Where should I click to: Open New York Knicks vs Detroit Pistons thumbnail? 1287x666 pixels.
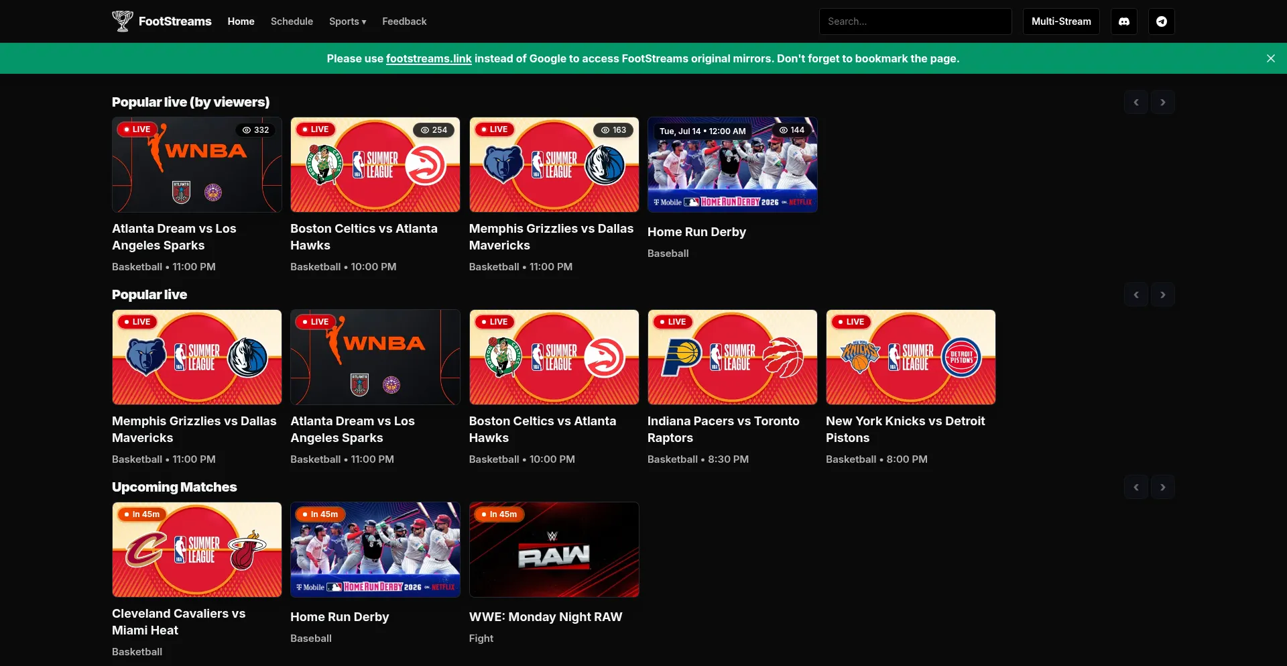911,357
